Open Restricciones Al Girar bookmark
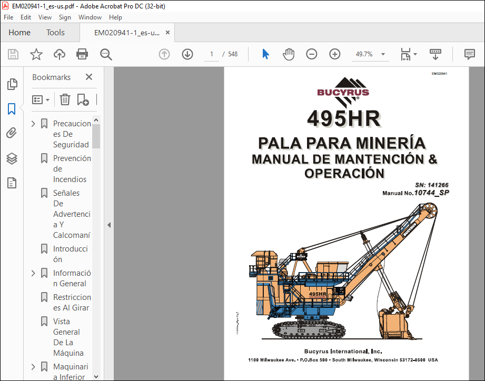Viewport: 485px width, 381px height. [72, 303]
